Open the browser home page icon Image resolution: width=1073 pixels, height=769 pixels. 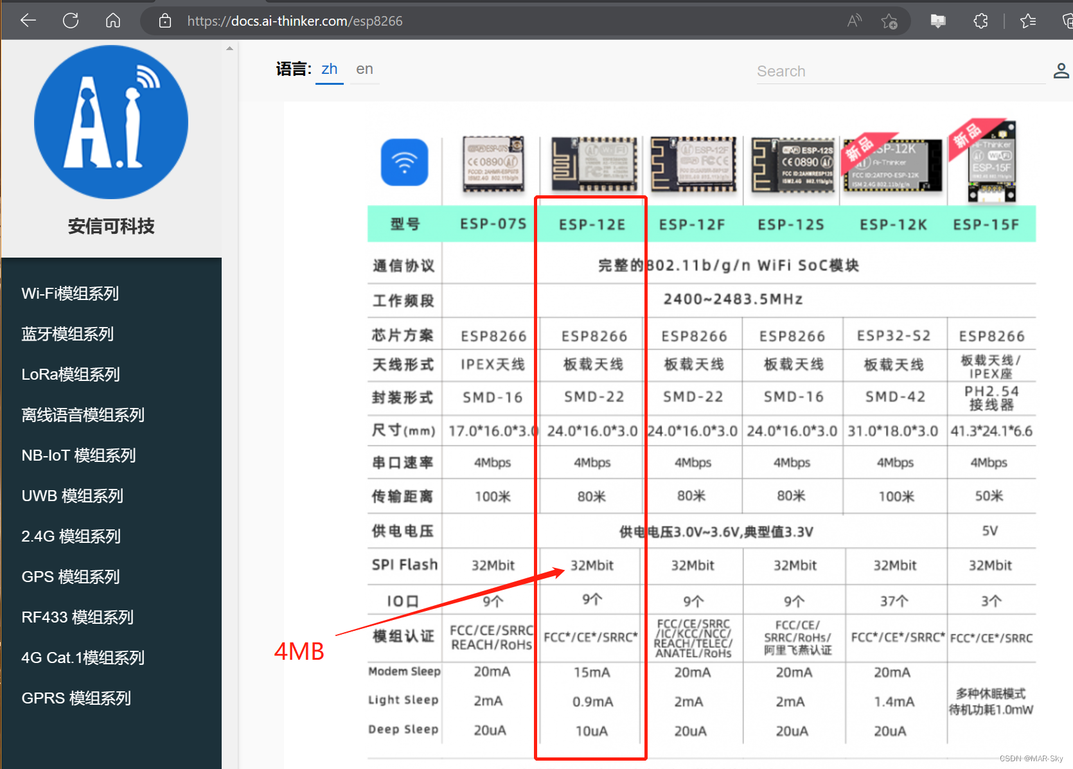point(113,21)
